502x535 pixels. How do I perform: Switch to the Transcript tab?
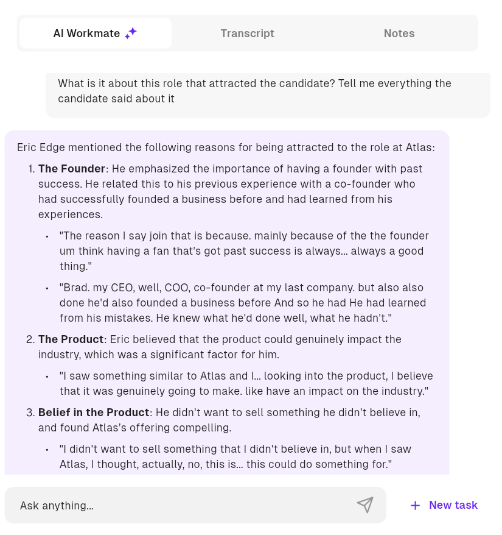pos(247,34)
